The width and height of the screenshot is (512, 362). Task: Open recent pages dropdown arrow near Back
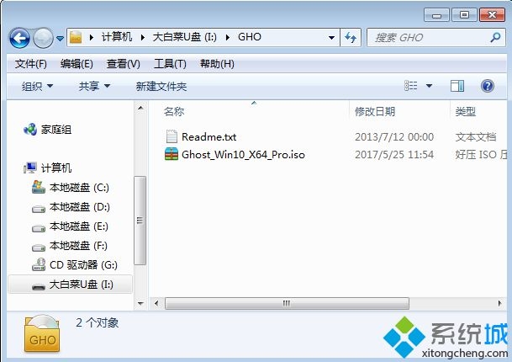coord(60,39)
